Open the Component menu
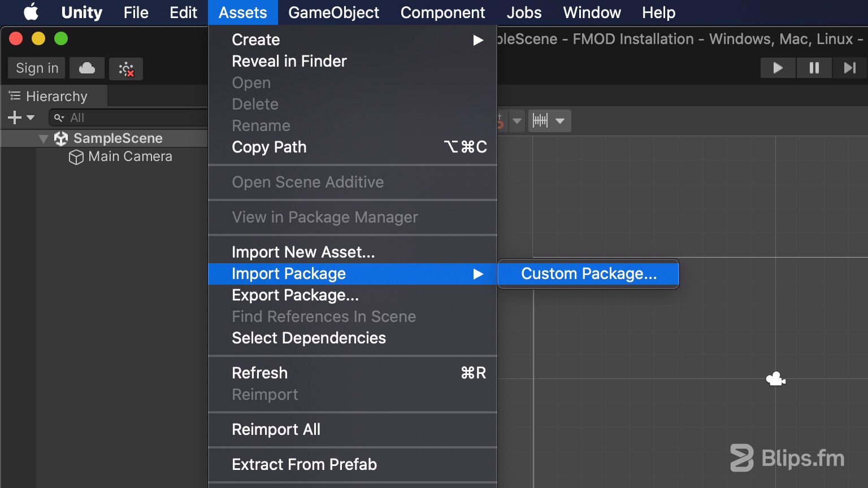 pyautogui.click(x=443, y=12)
